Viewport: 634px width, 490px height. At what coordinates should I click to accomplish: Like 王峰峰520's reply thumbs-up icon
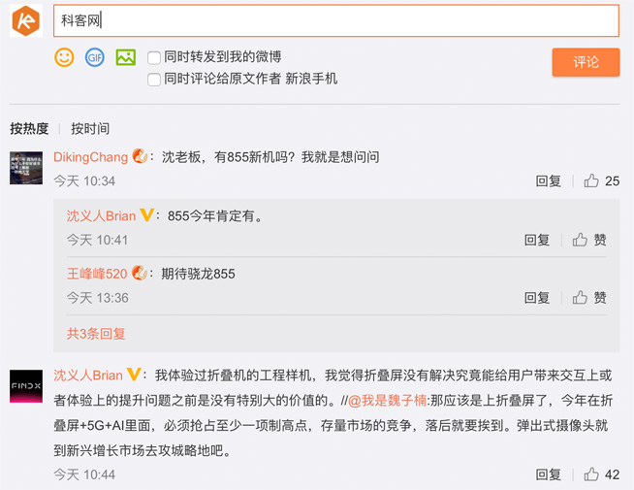pyautogui.click(x=580, y=298)
